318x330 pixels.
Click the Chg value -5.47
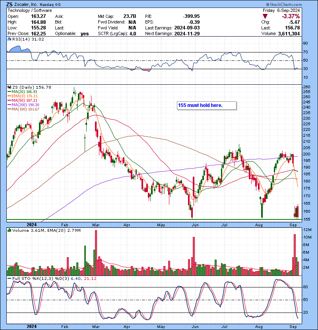(x=295, y=22)
